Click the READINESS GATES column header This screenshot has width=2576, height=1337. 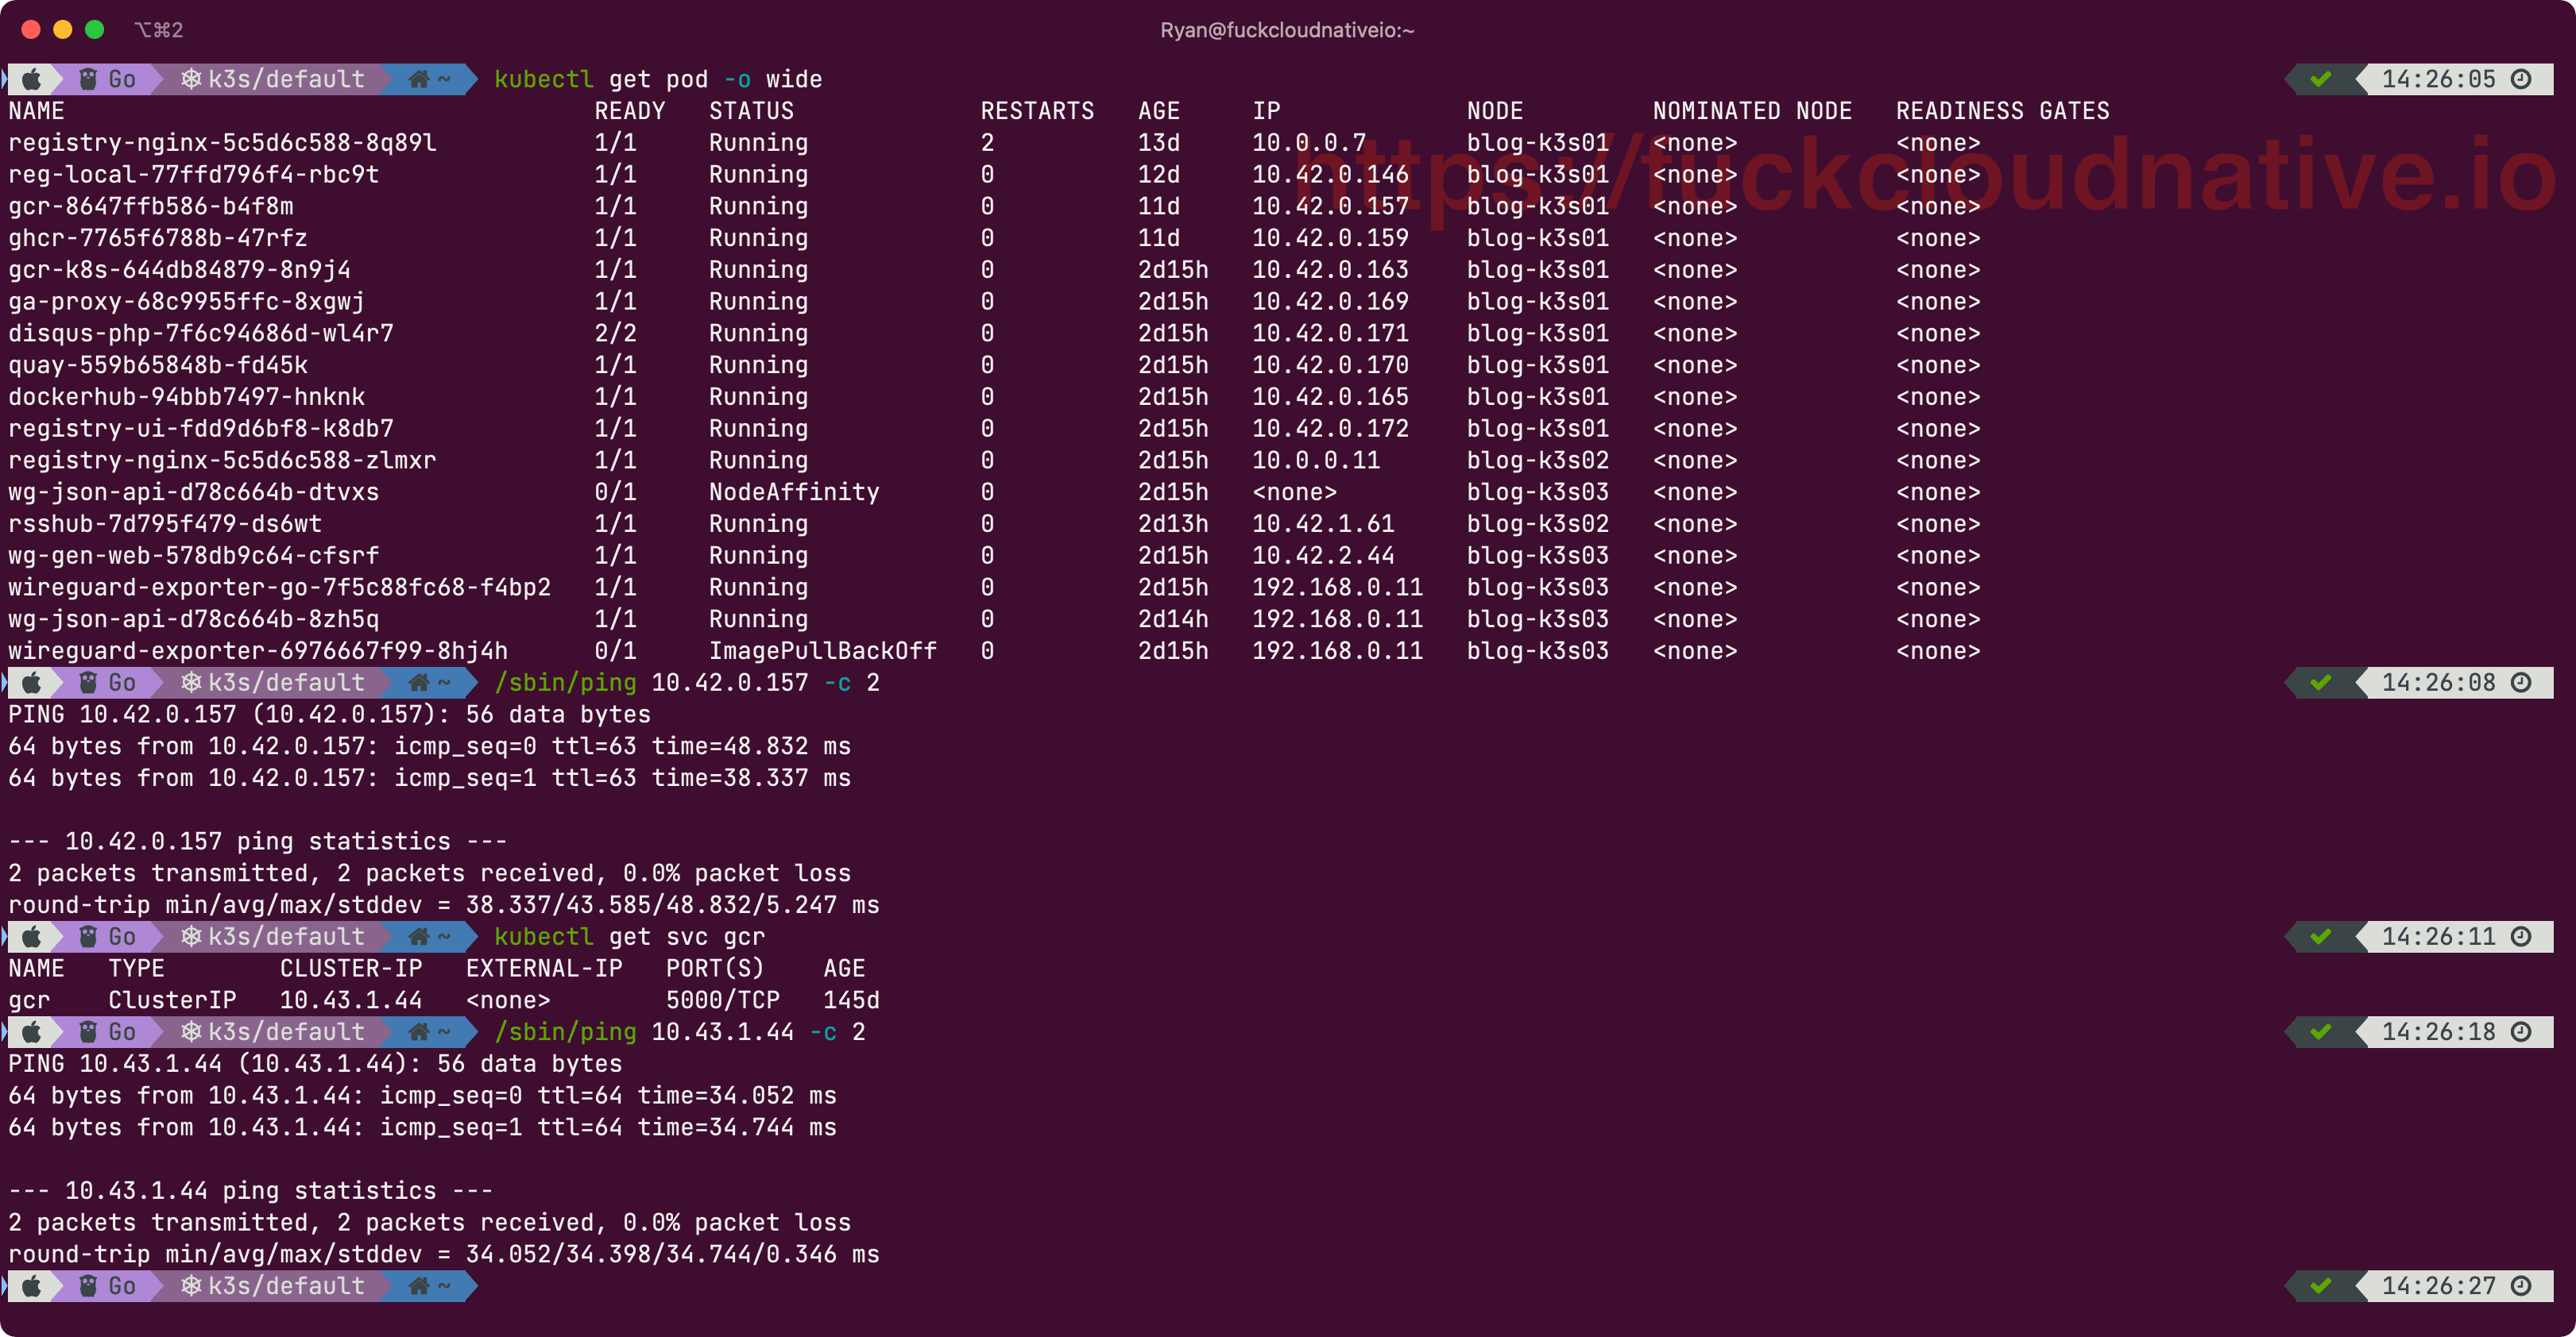[x=2003, y=111]
